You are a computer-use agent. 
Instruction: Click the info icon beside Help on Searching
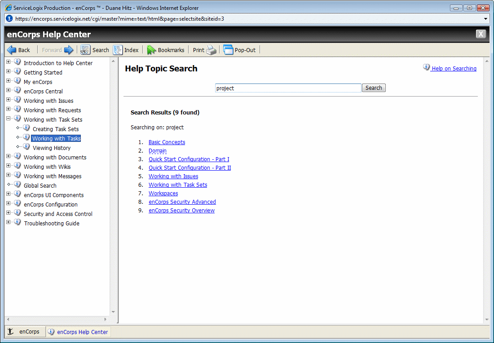point(426,67)
